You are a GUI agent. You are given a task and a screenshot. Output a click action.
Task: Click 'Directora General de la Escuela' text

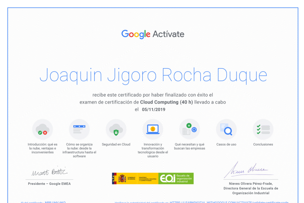(251, 188)
